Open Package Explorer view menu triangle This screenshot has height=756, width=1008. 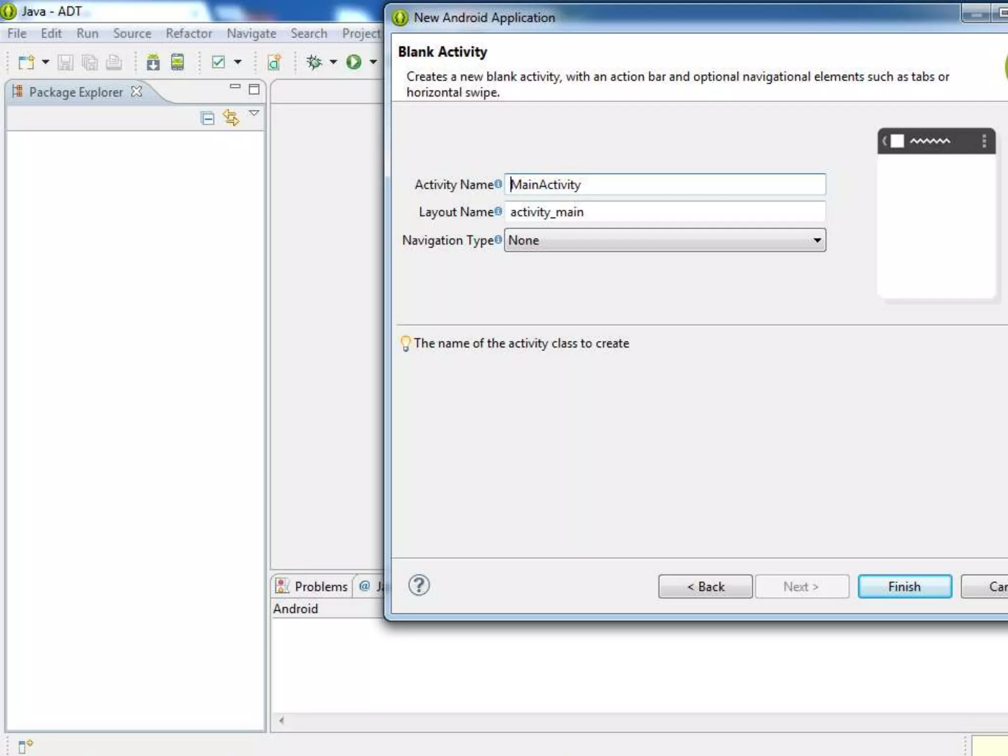click(x=254, y=113)
